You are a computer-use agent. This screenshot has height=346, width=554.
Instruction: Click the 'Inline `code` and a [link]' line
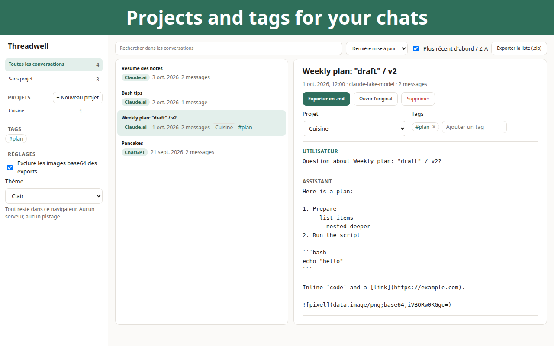click(383, 287)
